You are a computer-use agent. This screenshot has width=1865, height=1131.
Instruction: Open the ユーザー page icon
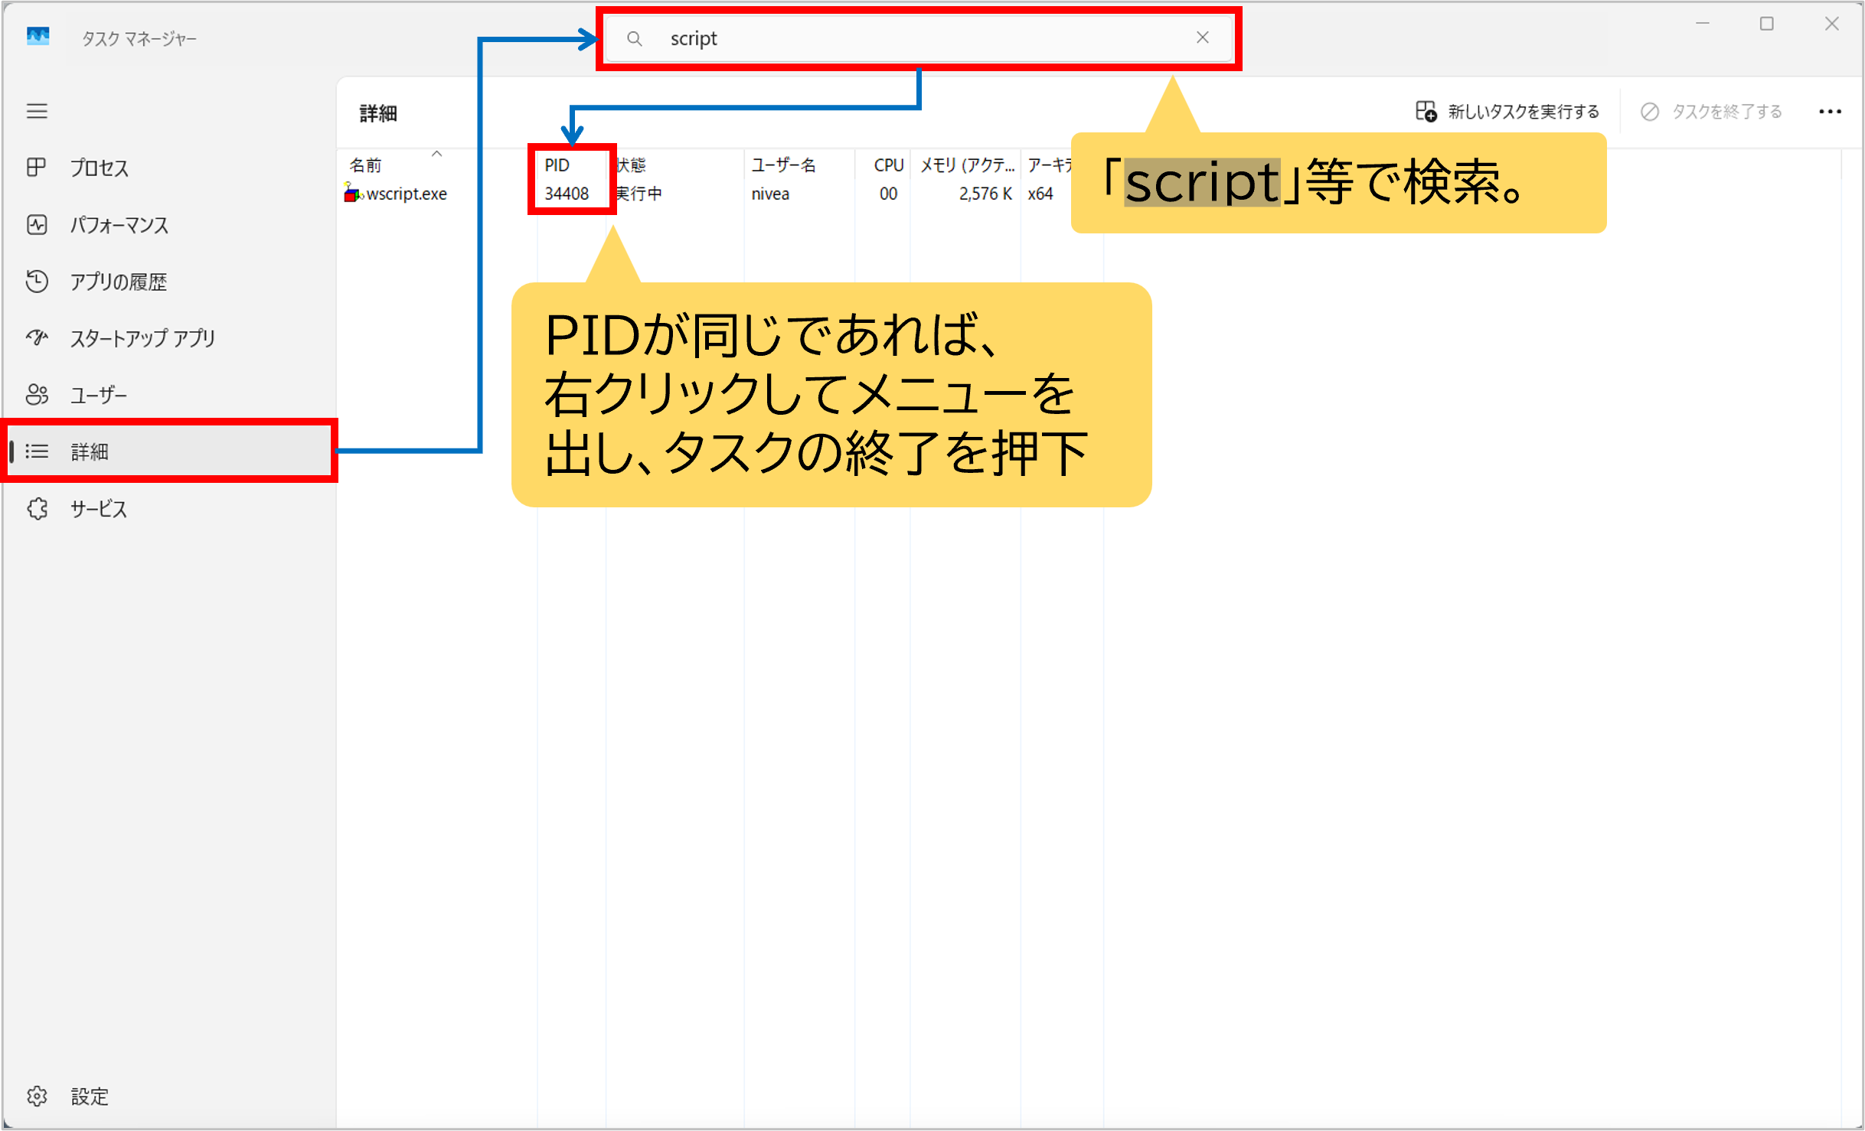37,394
